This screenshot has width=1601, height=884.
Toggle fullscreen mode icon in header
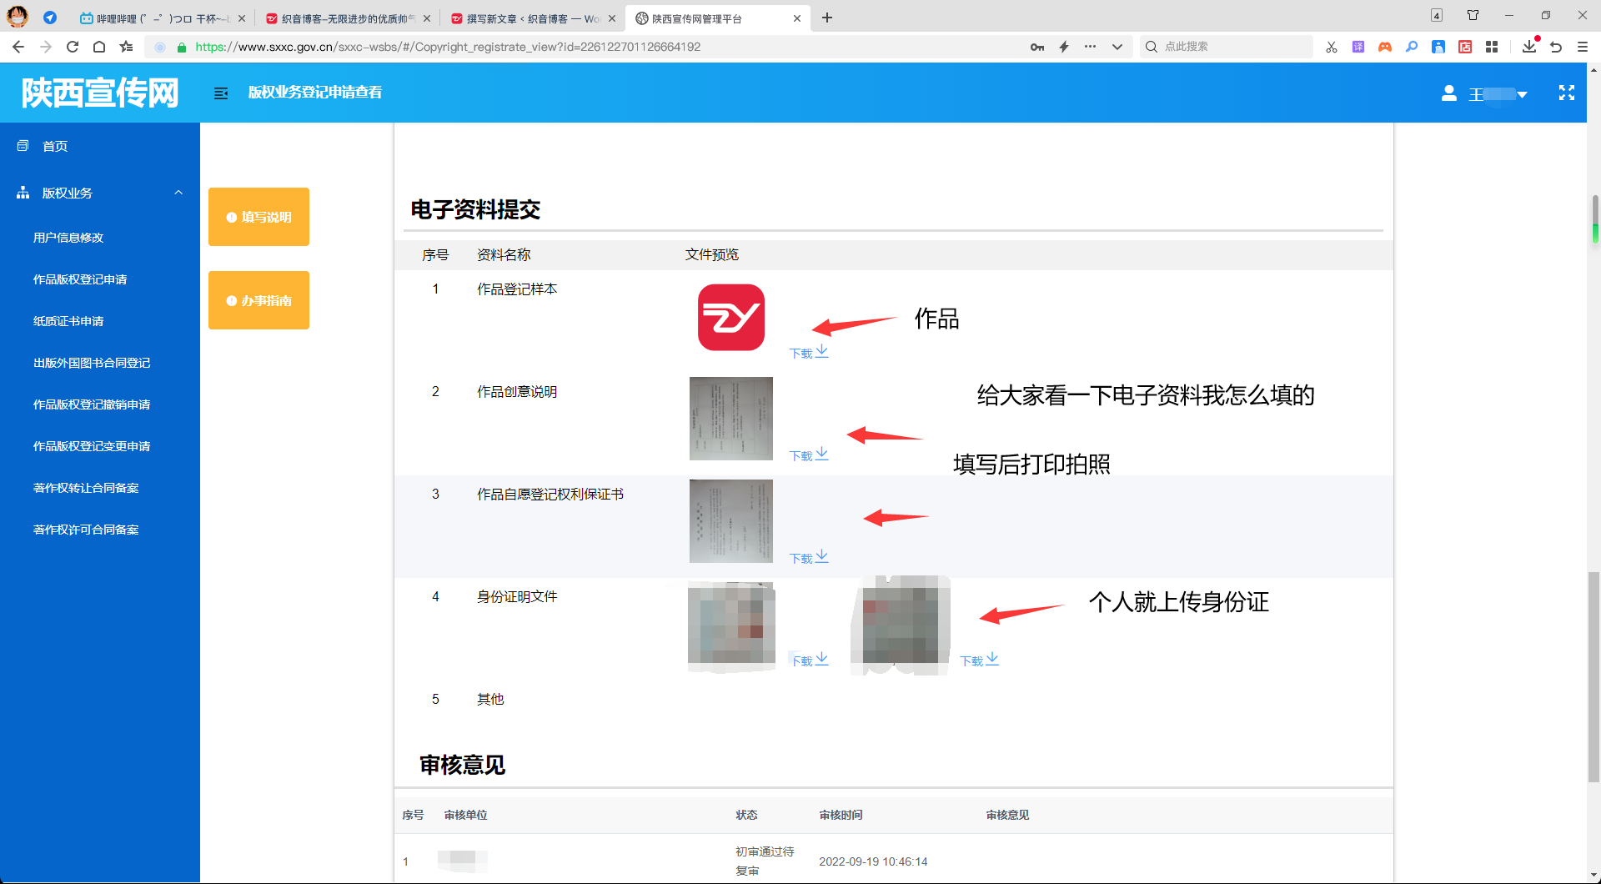pyautogui.click(x=1566, y=93)
